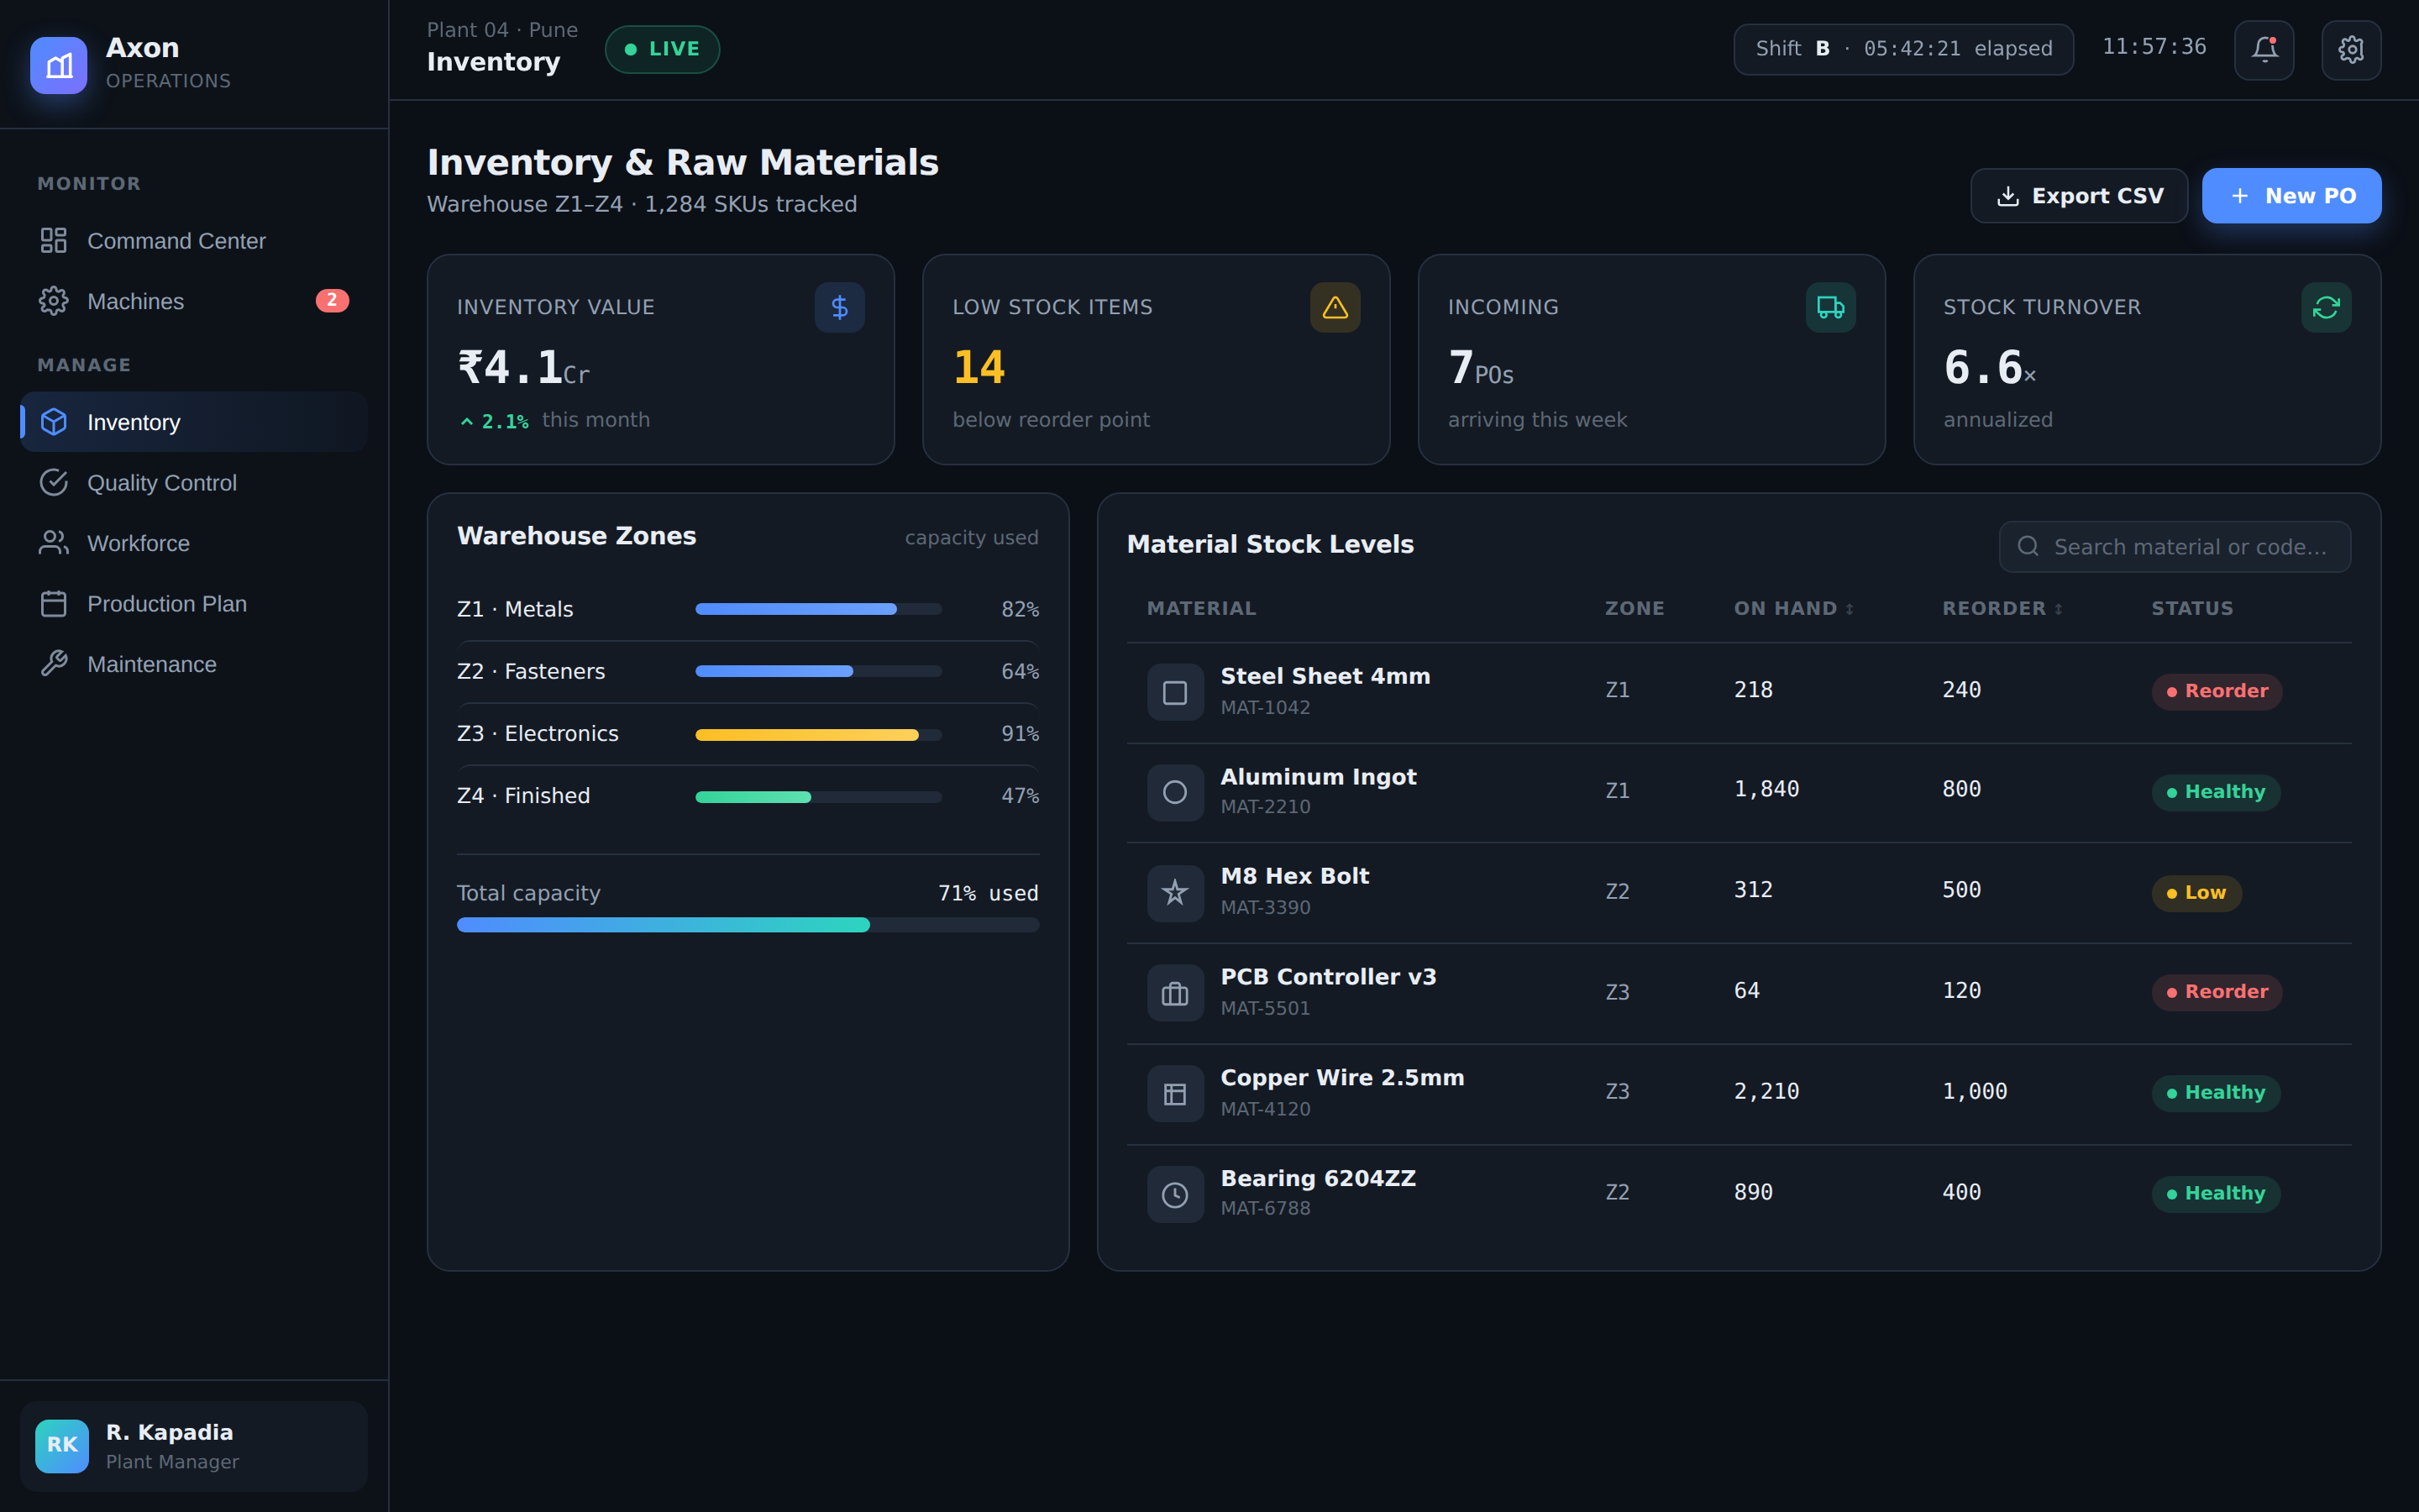Click the incoming truck icon
Screen dimensions: 2419x1512
coord(1830,307)
